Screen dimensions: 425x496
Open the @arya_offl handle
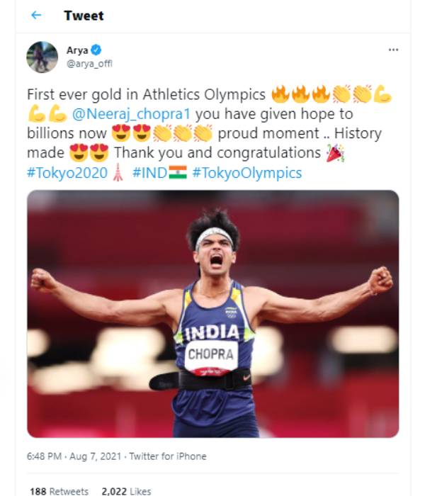click(89, 64)
